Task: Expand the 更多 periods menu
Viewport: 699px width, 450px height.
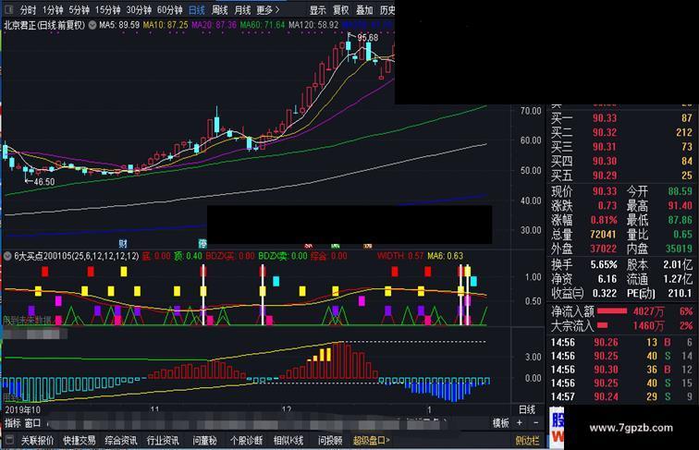Action: 267,9
